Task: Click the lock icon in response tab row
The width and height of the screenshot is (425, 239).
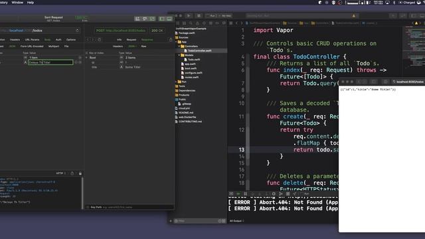Action: [x=171, y=40]
